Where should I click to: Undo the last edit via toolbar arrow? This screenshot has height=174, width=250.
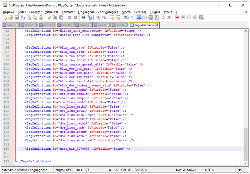coord(69,17)
